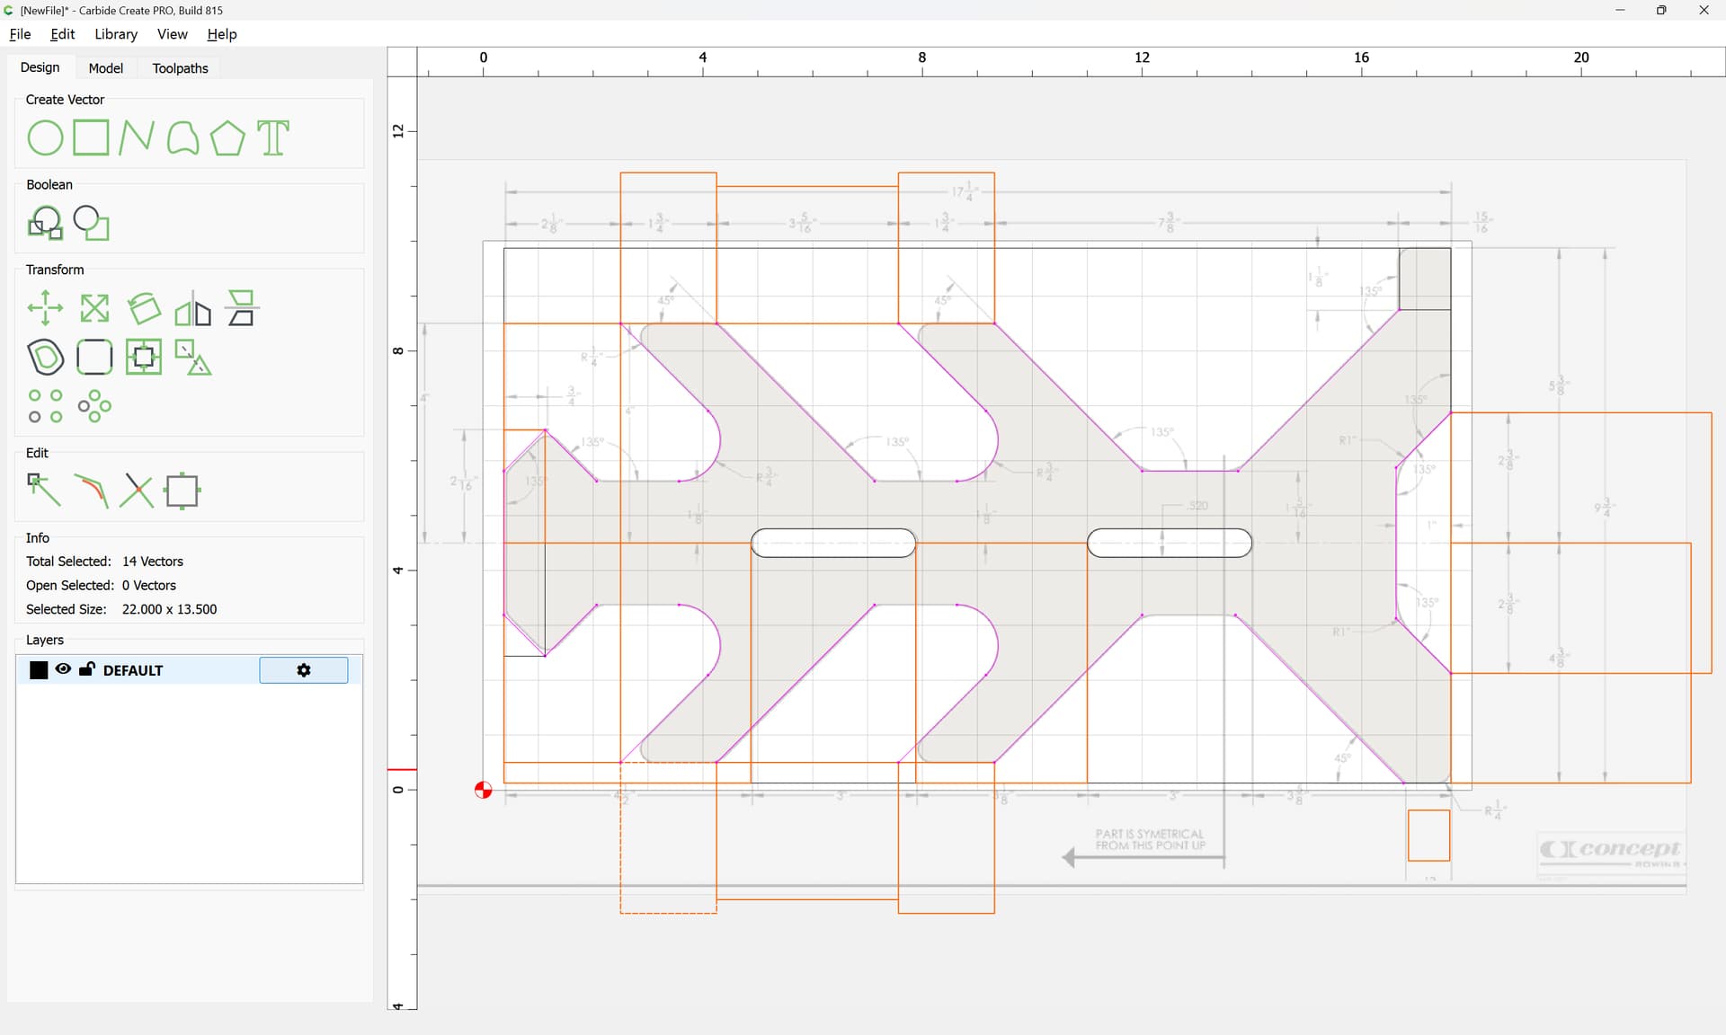Select the Curve vector tool
This screenshot has width=1726, height=1035.
pos(182,138)
